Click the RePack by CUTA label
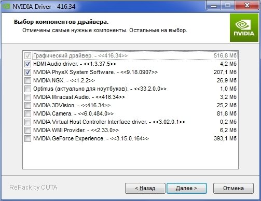Viewport: 261px width, 201px height. (x=33, y=188)
